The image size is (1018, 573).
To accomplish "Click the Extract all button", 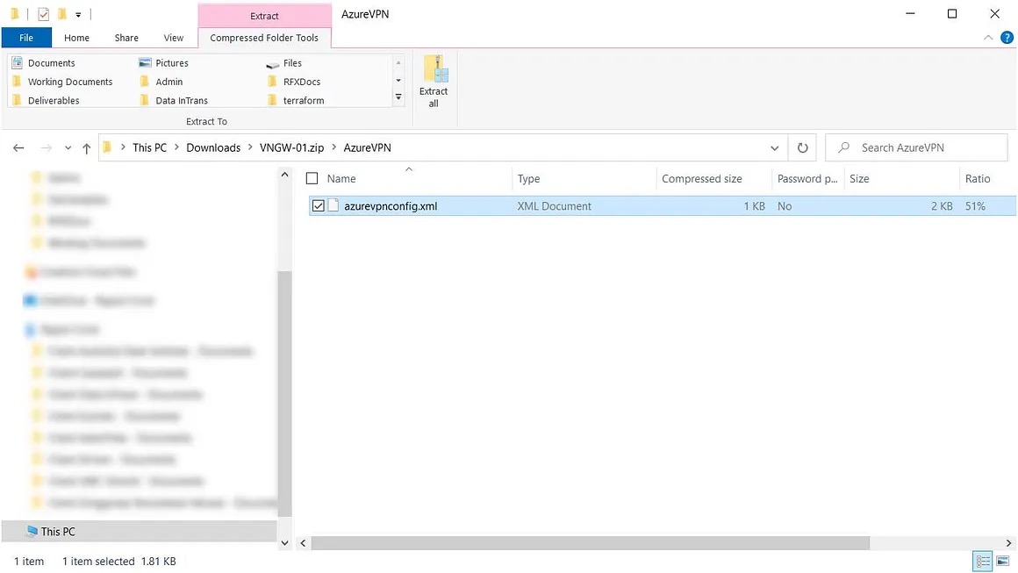I will [434, 82].
